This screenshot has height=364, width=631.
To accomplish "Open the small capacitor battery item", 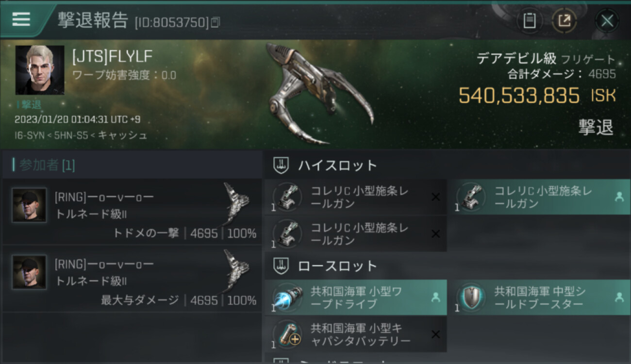I will (356, 334).
